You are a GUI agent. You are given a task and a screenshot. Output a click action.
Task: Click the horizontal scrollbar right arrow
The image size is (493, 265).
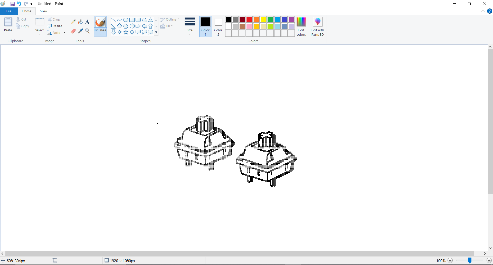(485, 253)
